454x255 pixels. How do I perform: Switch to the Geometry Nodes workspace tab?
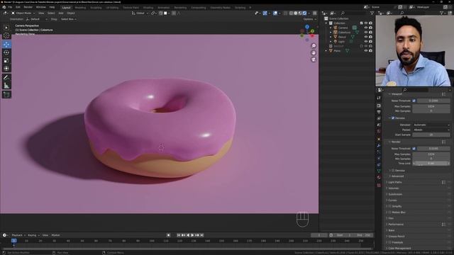[221, 8]
